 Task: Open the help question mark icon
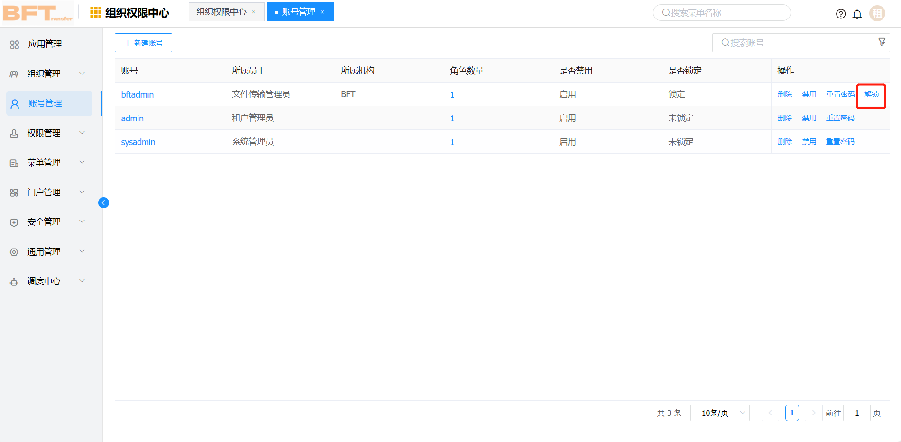840,14
